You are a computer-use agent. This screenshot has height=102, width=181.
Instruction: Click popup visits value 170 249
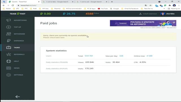(x=89, y=69)
